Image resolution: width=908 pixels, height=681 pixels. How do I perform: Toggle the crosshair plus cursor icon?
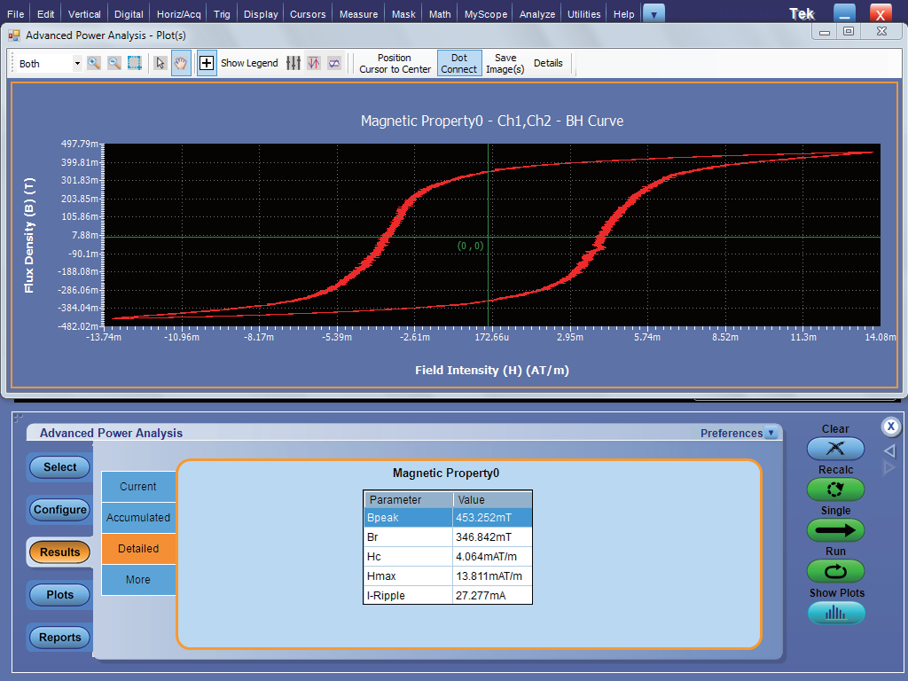[207, 63]
